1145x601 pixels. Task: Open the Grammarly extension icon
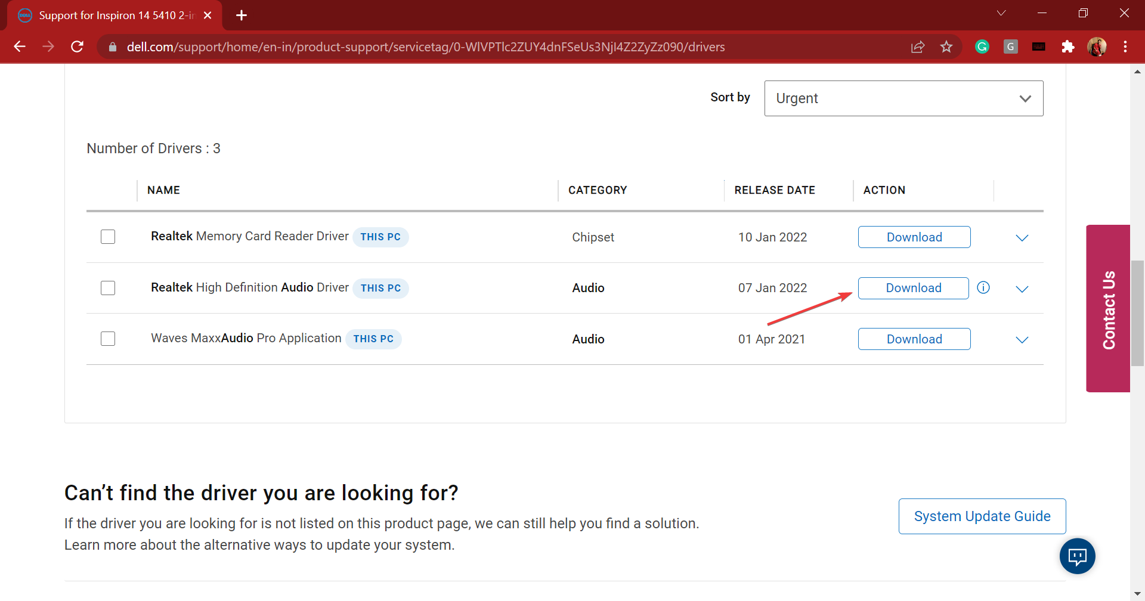(x=982, y=47)
